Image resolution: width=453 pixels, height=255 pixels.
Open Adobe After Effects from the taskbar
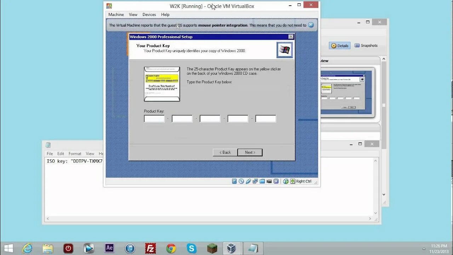(x=109, y=248)
